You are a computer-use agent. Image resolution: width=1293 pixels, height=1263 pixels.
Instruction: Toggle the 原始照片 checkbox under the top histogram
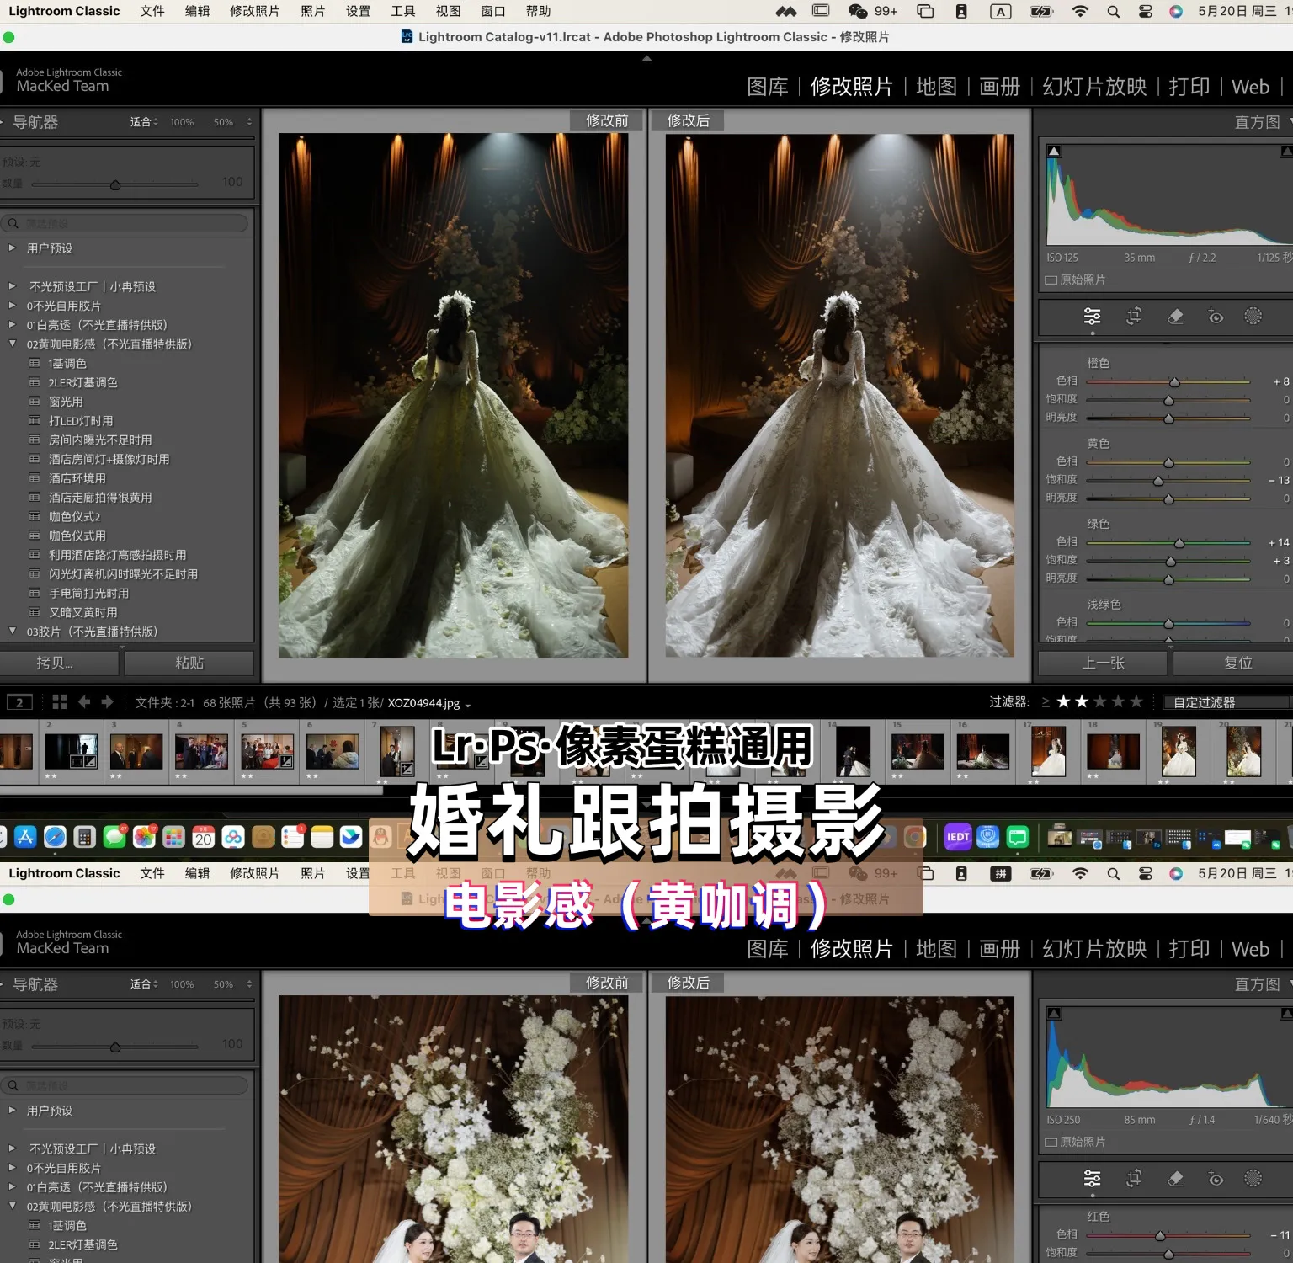click(1051, 280)
